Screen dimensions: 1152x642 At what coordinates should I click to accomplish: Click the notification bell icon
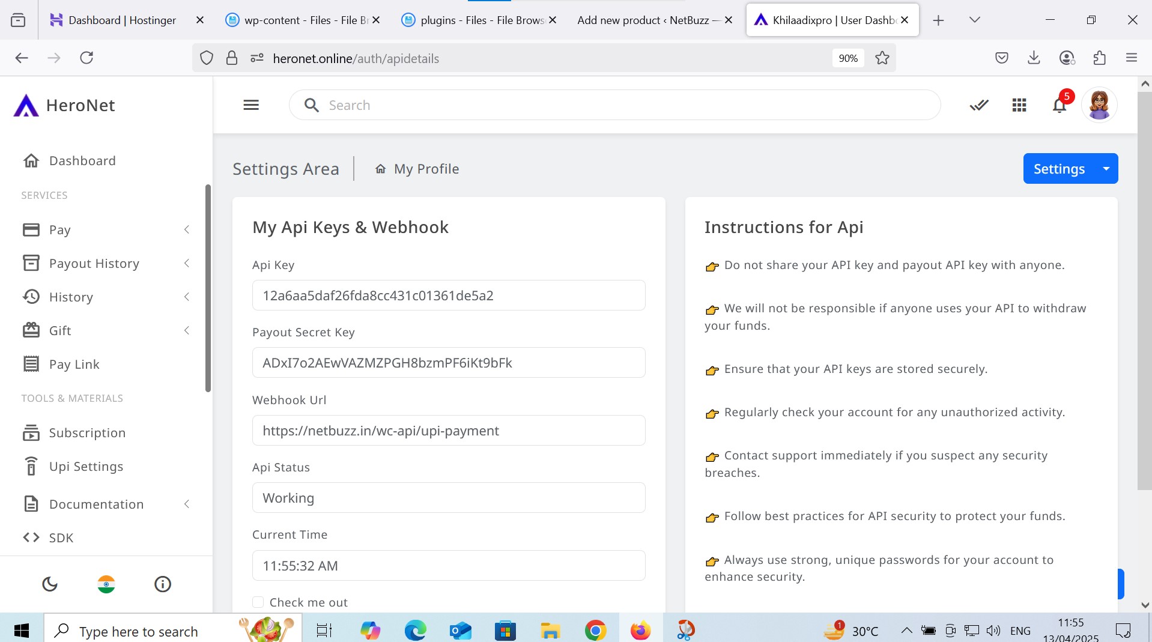pyautogui.click(x=1059, y=106)
